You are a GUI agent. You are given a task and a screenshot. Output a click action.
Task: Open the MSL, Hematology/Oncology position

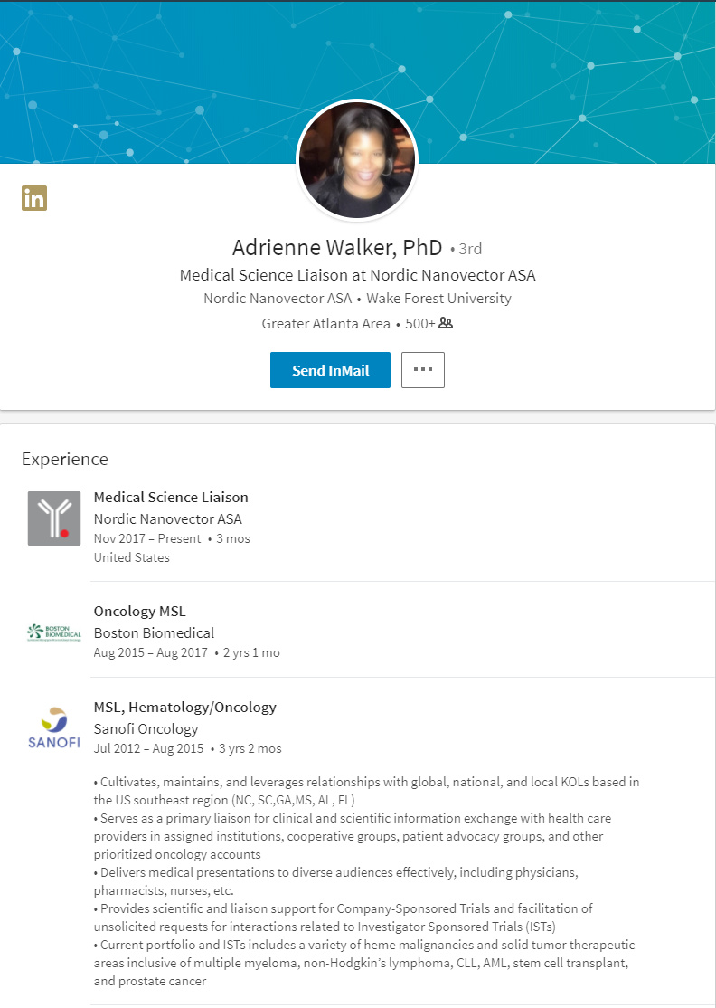click(185, 708)
